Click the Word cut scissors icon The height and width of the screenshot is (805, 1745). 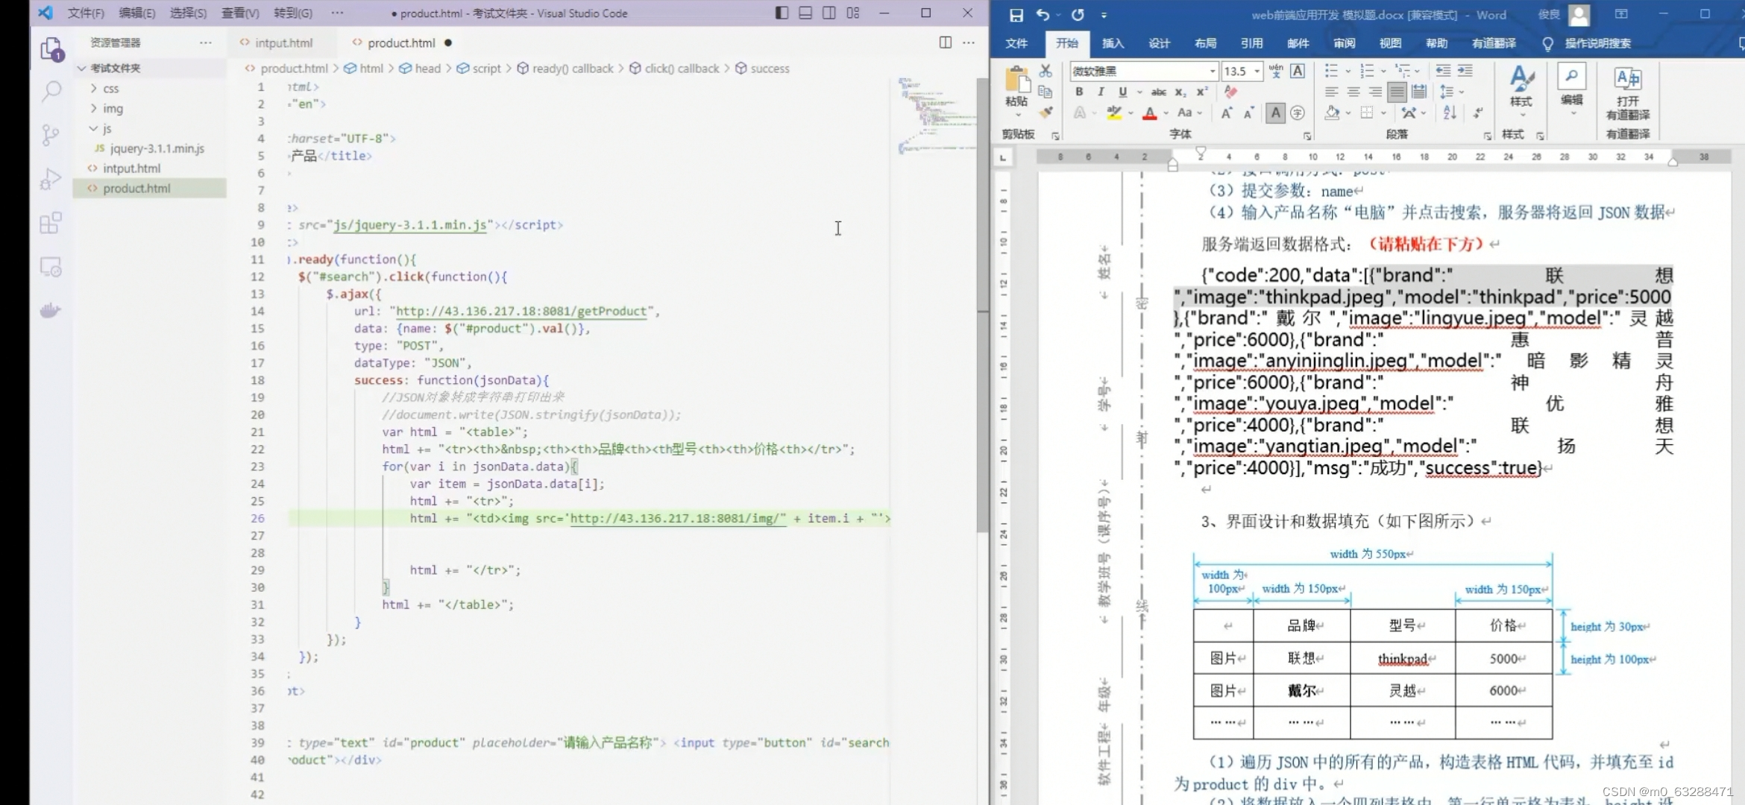tap(1046, 71)
